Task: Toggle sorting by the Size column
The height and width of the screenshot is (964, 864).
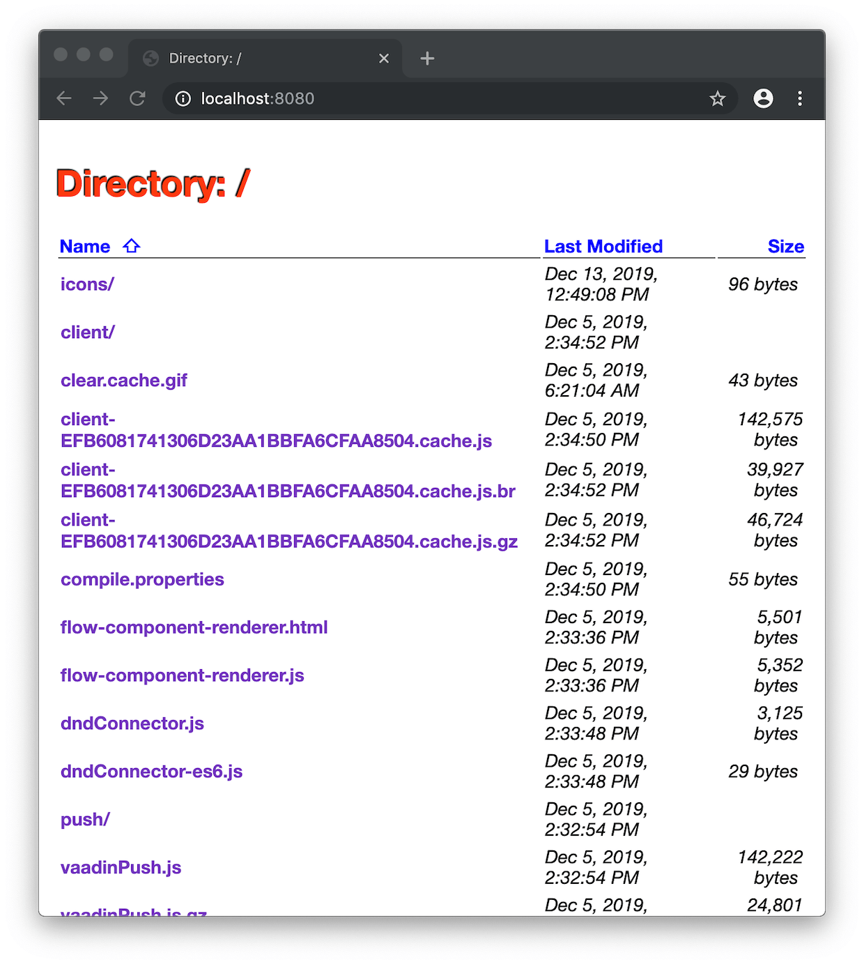Action: pyautogui.click(x=786, y=246)
